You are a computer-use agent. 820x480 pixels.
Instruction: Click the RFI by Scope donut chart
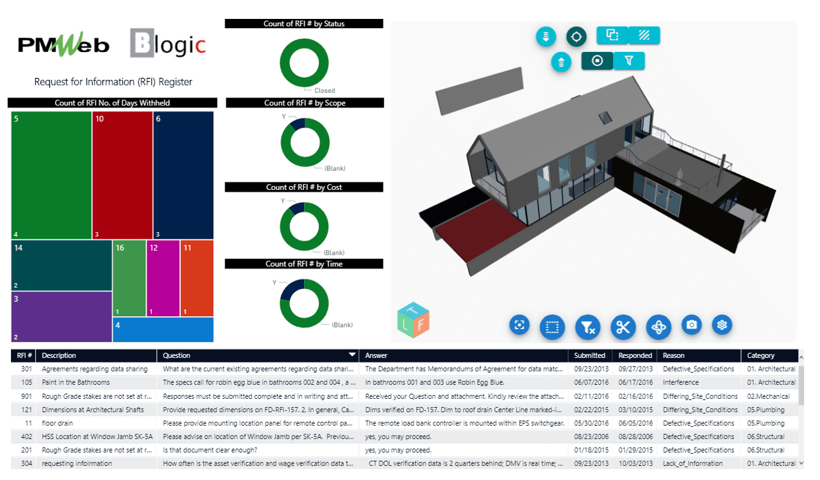pos(305,142)
